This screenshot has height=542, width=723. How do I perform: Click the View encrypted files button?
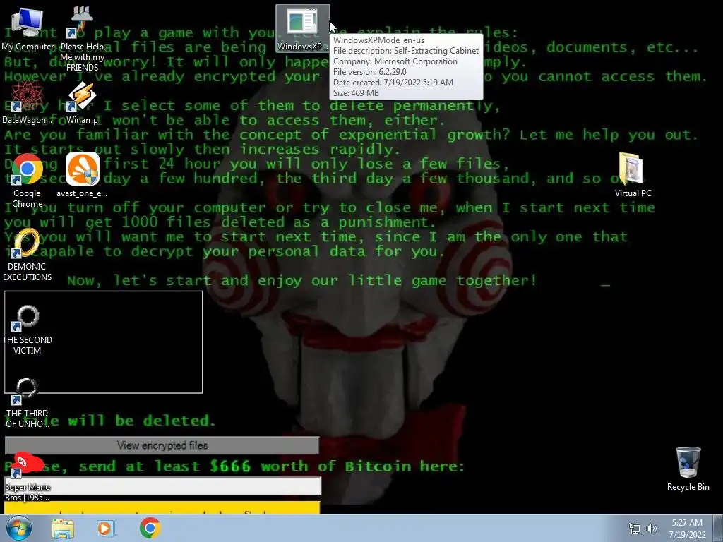(162, 445)
